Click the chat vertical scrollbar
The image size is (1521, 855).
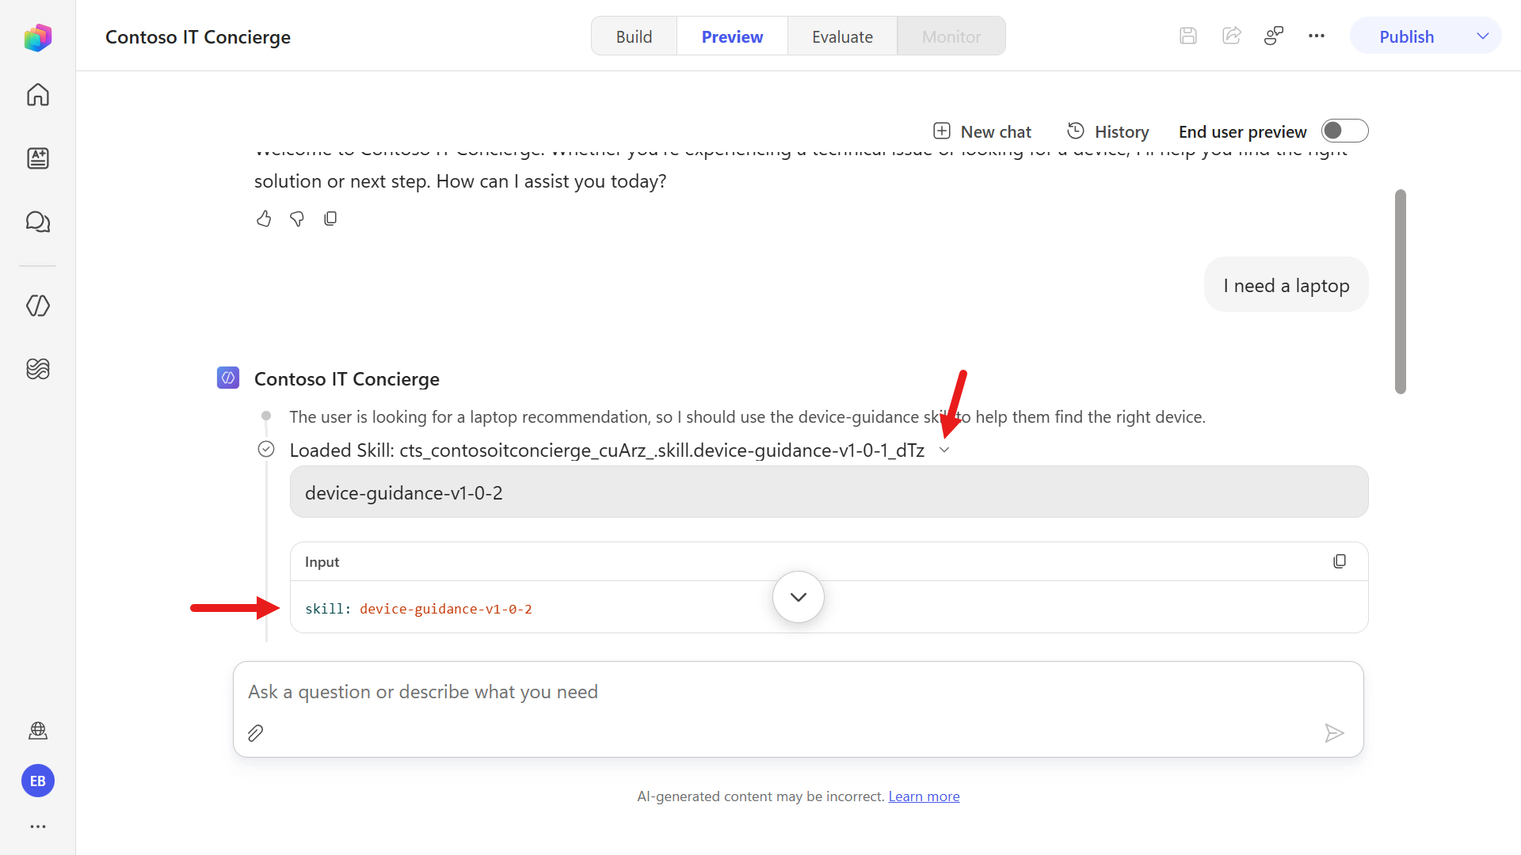(x=1401, y=291)
